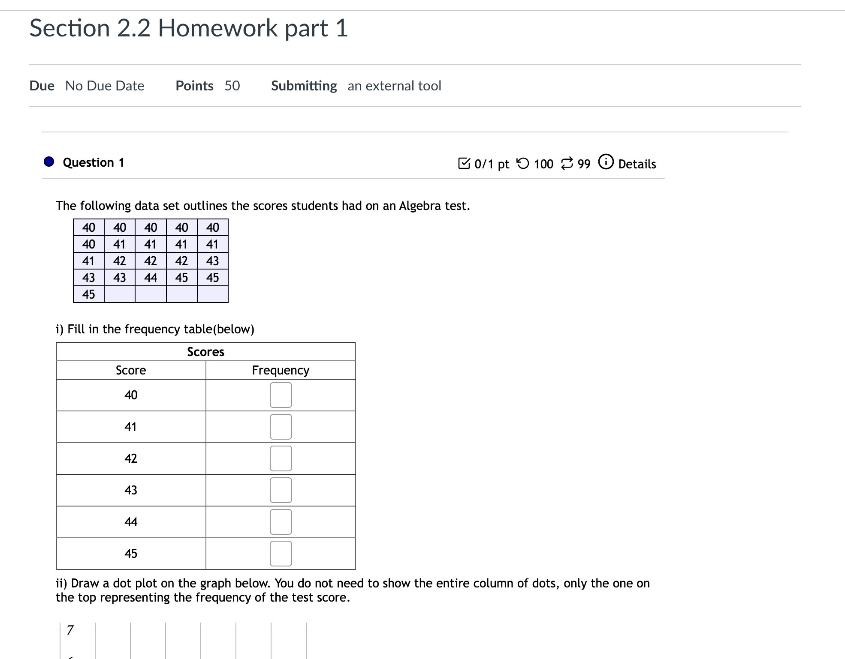Click the No Due Date text

pos(104,86)
